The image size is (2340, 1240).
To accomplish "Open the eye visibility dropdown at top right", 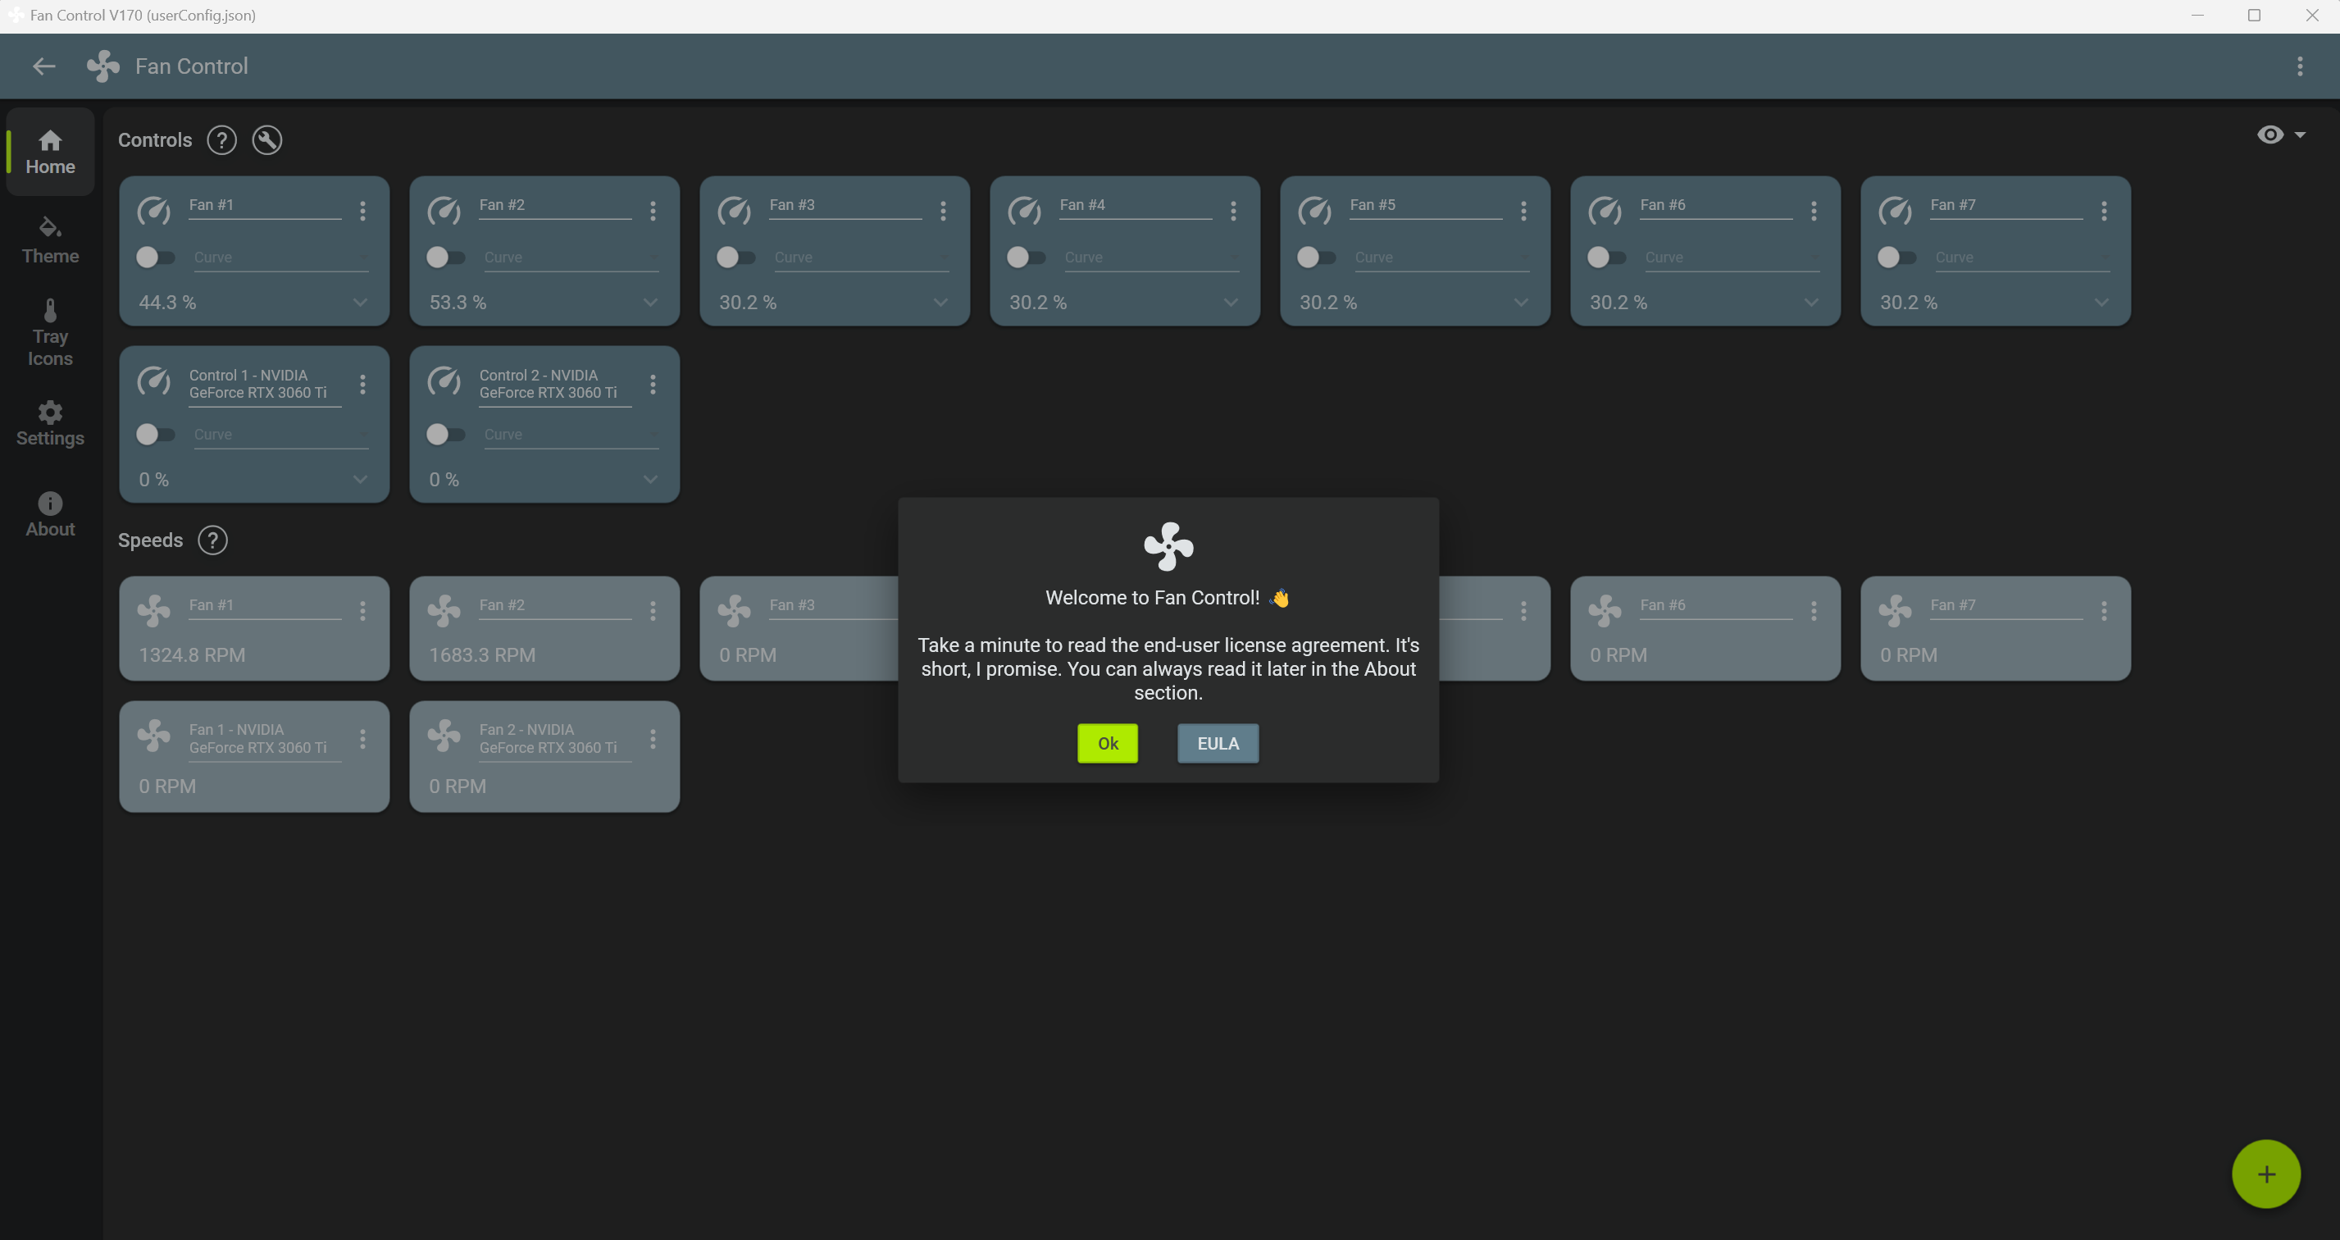I will click(x=2280, y=134).
